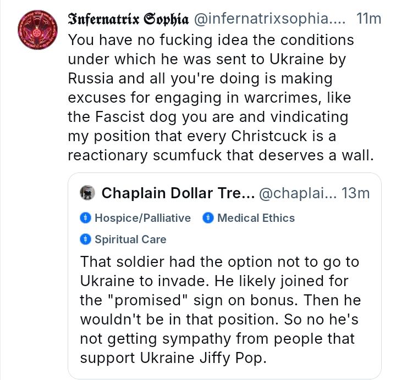Screen dimensions: 396x380
Task: Click the Chaplain Dollar Tre display name
Action: pos(178,193)
